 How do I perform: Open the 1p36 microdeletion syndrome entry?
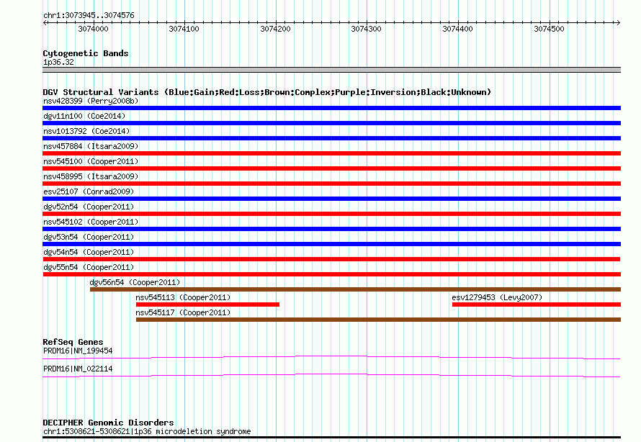(x=147, y=431)
